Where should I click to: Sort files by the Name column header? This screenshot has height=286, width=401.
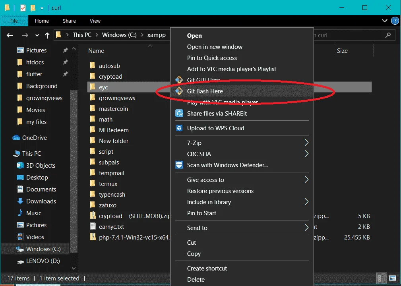[96, 50]
